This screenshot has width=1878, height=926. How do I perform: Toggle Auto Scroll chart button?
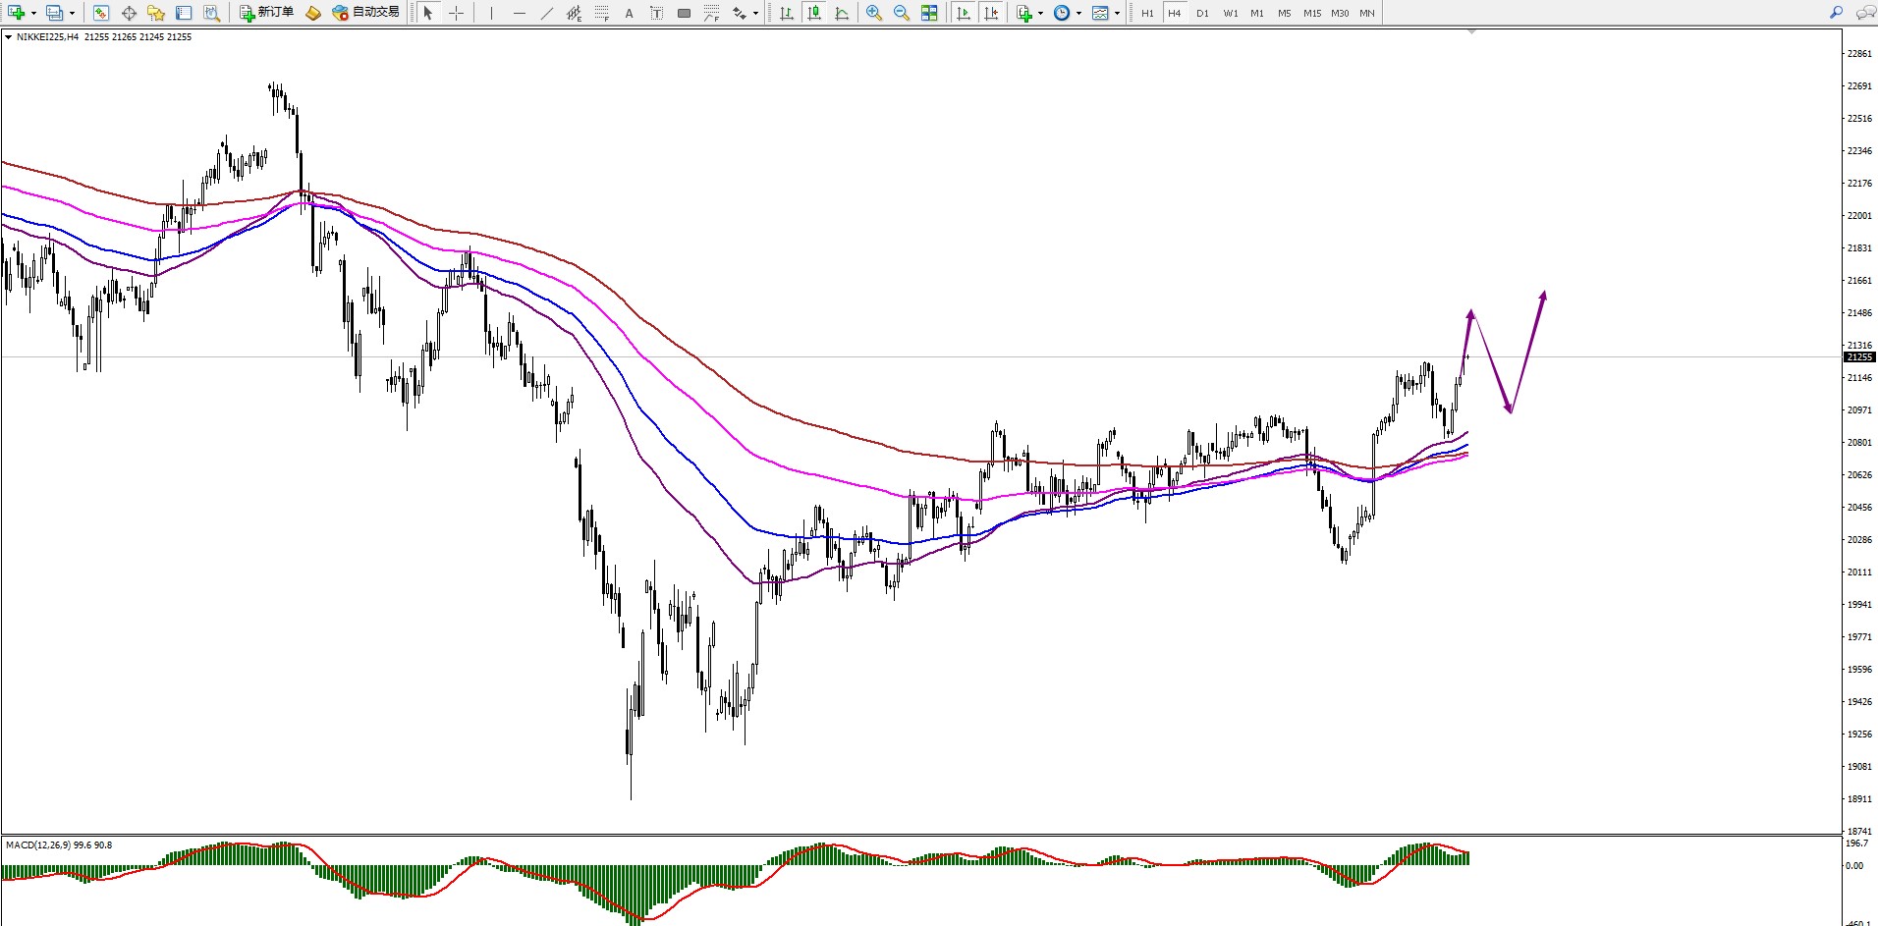[964, 13]
